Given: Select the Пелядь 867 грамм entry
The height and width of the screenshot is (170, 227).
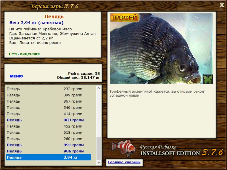Looking at the screenshot, I should pyautogui.click(x=49, y=101).
